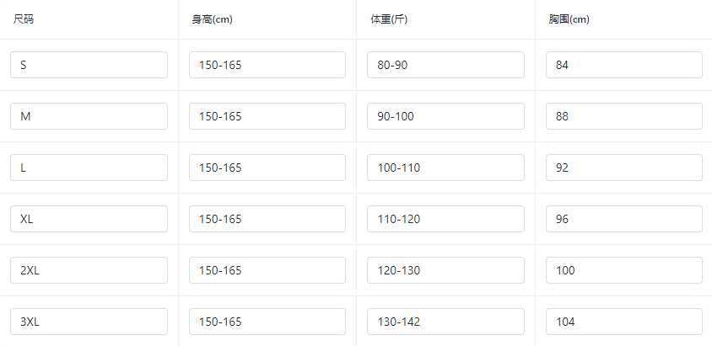Edit the weight input showing 90-100
712x346 pixels.
(445, 116)
